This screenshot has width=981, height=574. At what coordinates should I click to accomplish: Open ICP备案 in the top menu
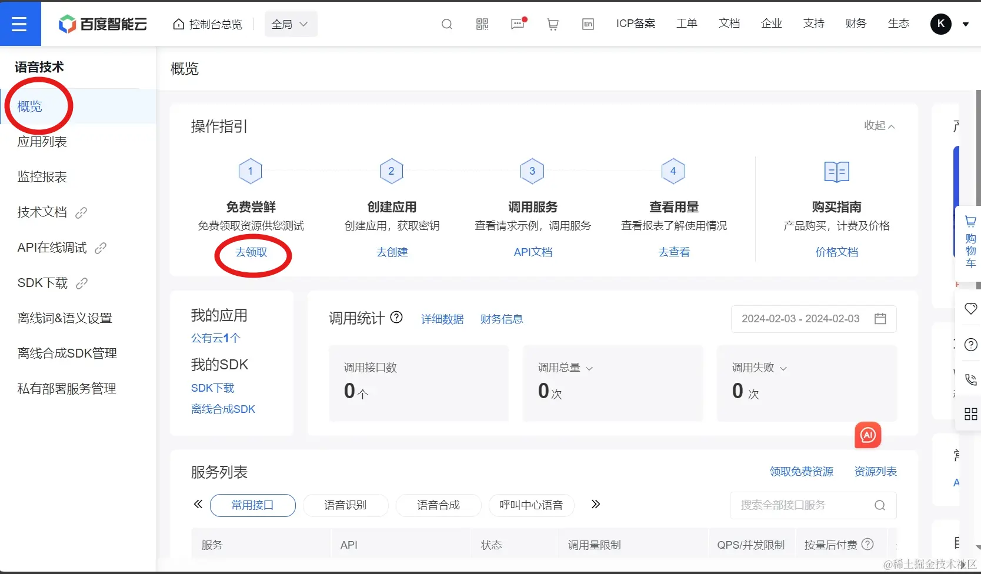click(636, 24)
